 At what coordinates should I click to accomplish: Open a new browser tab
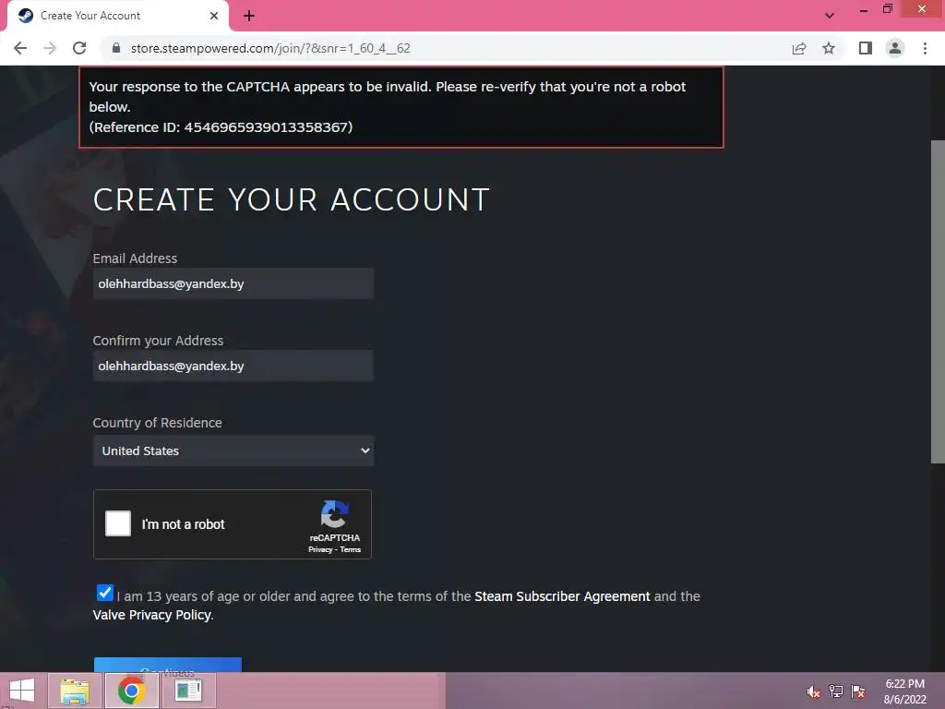pos(249,17)
